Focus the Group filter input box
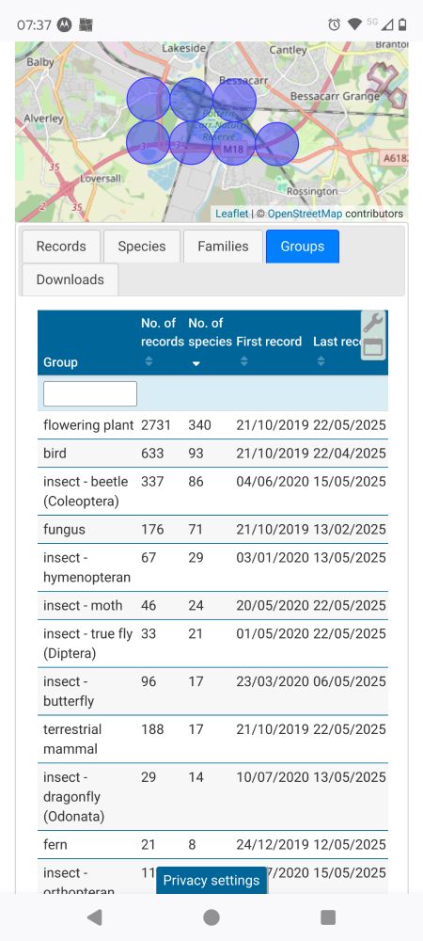Viewport: 423px width, 941px height. 90,393
